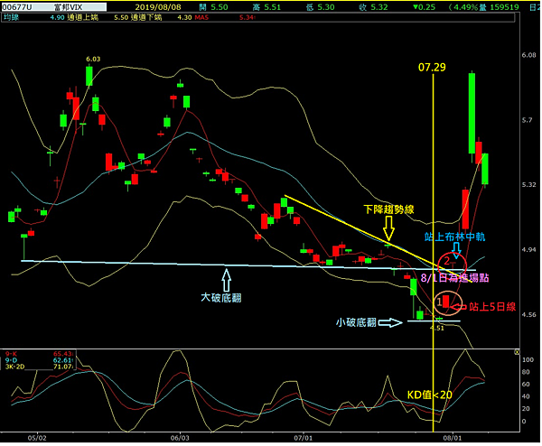
Task: Click the MA5 value 5.34
Action: [248, 17]
